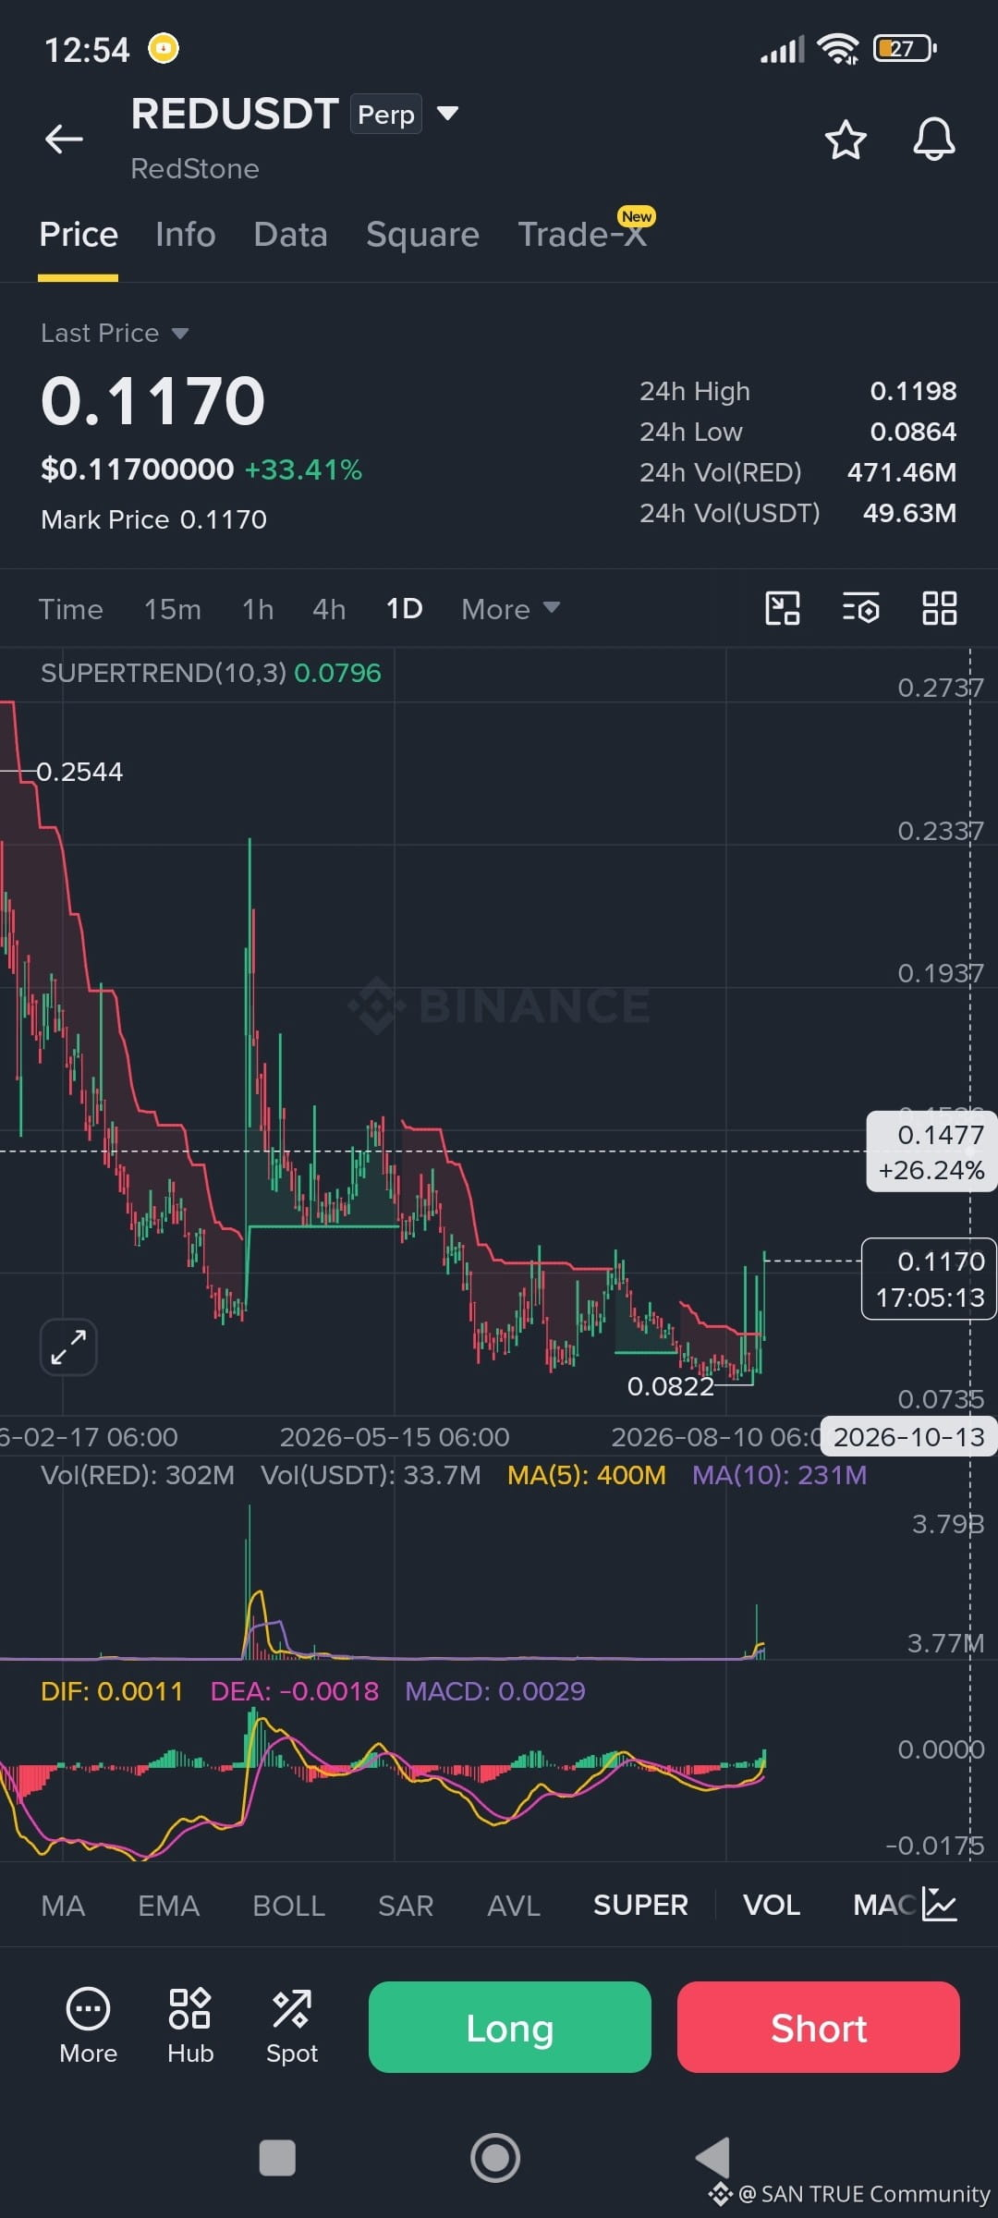Image resolution: width=998 pixels, height=2218 pixels.
Task: Select the 1h interval
Action: [258, 609]
